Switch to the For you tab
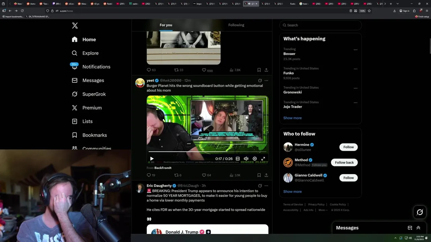This screenshot has height=242, width=431. pos(166,25)
